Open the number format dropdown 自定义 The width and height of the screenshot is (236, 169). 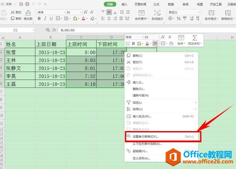[x=199, y=12]
